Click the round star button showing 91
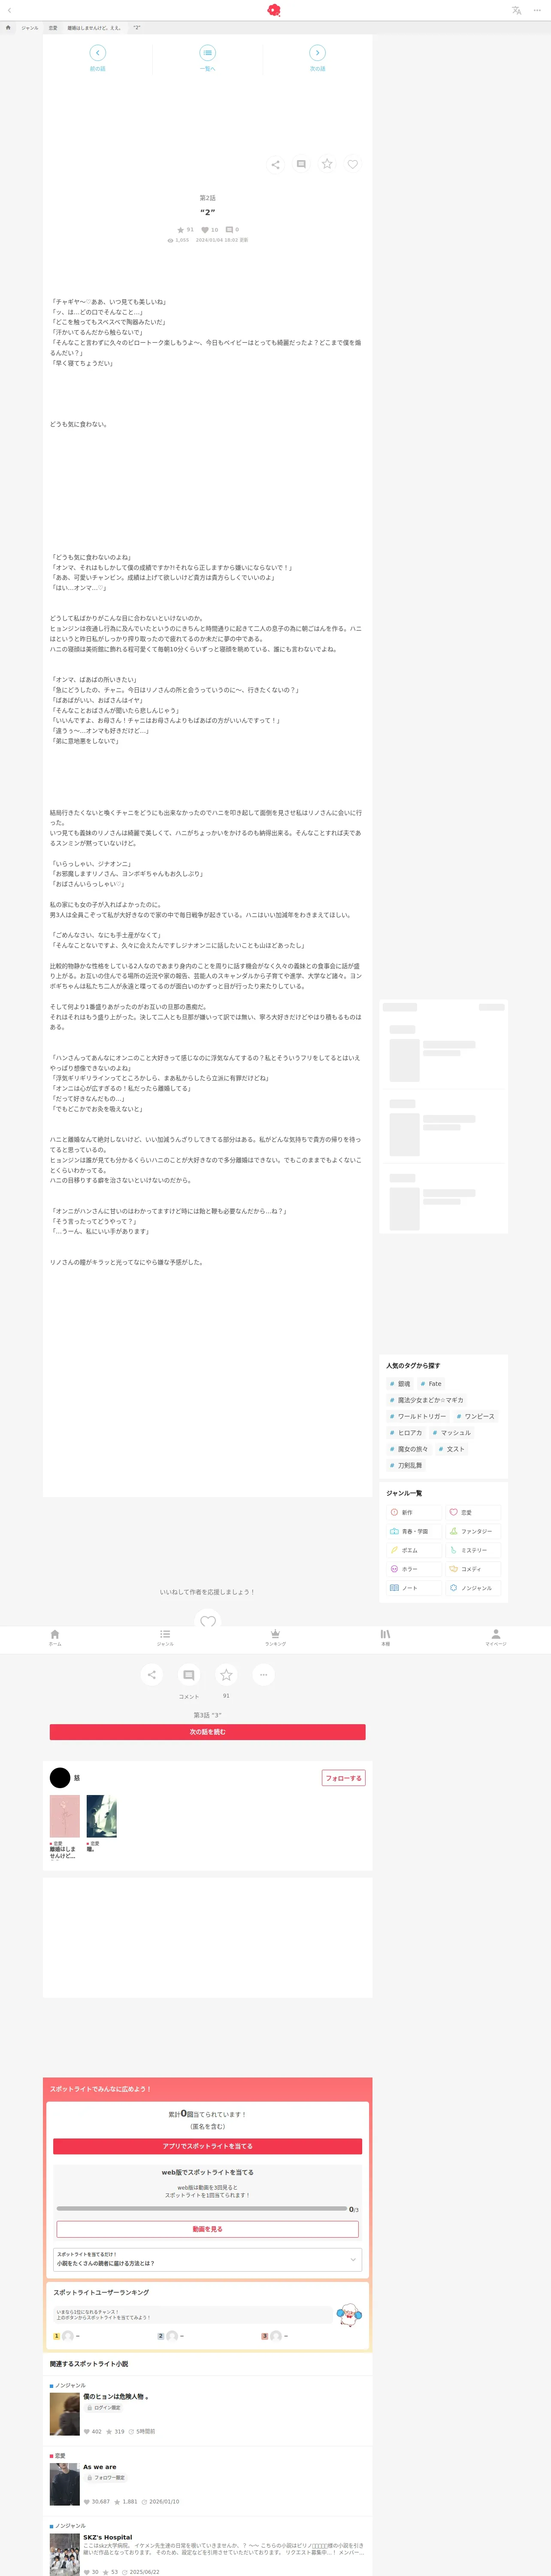 coord(226,1675)
